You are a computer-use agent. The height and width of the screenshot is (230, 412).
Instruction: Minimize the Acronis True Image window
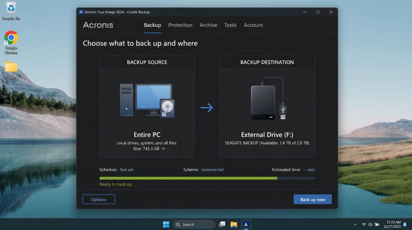(304, 12)
